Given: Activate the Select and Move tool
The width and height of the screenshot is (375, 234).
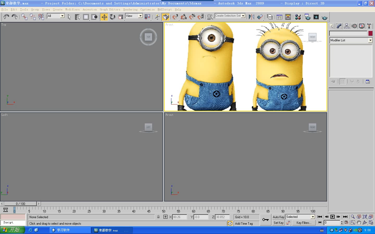Looking at the screenshot, I should pyautogui.click(x=104, y=17).
